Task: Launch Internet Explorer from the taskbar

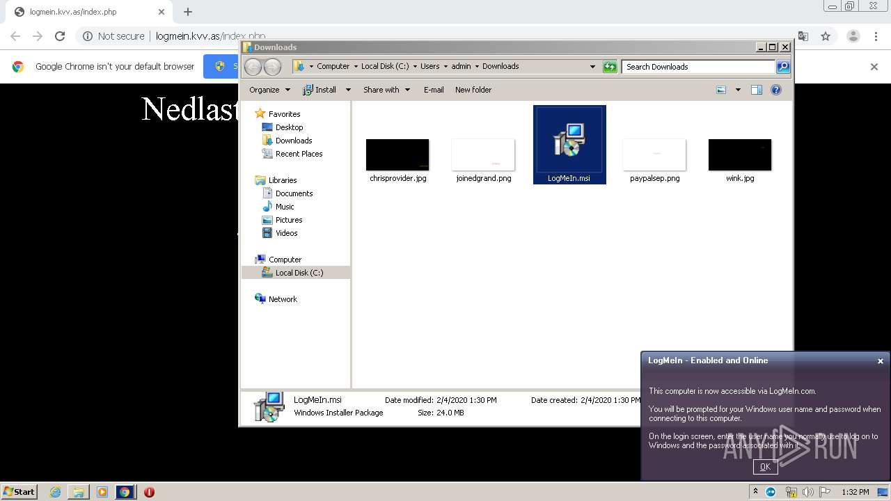Action: click(55, 492)
